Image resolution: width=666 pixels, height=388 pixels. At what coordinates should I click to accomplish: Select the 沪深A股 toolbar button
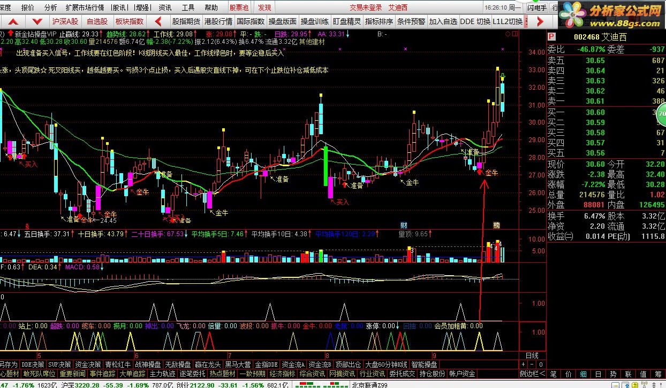tap(65, 21)
